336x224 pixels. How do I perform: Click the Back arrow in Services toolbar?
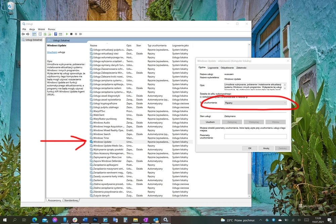click(x=23, y=34)
